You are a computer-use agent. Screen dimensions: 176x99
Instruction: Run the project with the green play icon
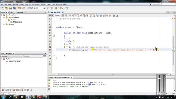coord(56,8)
